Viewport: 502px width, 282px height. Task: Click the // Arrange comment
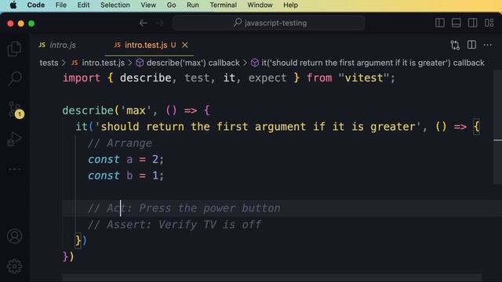pyautogui.click(x=120, y=143)
